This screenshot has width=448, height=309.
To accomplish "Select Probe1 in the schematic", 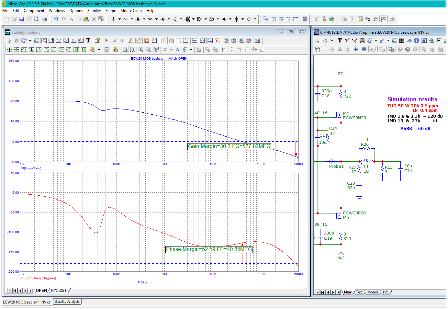I will pyautogui.click(x=336, y=166).
